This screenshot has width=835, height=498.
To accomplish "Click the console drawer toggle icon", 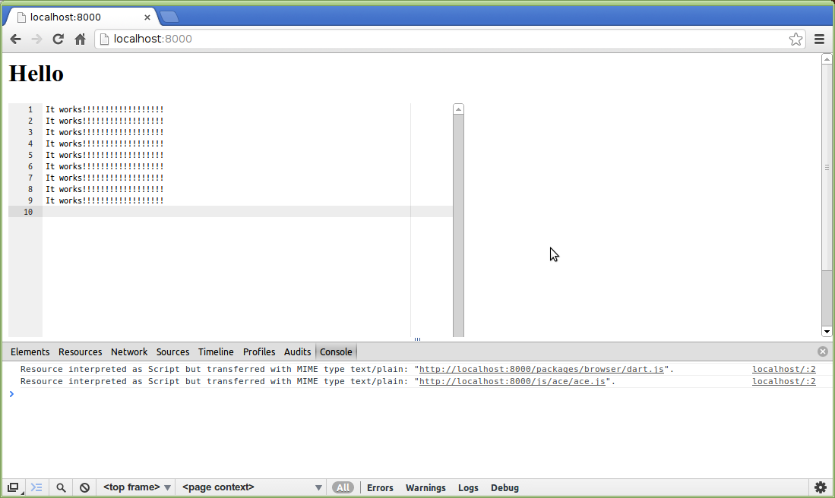I will [x=36, y=487].
